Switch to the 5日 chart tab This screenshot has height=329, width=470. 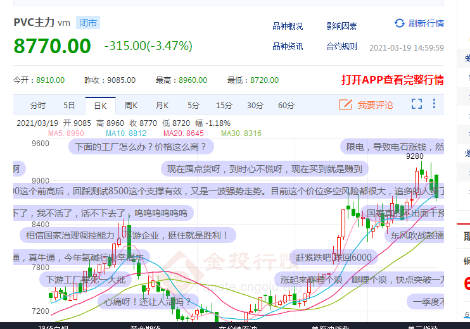pos(69,106)
